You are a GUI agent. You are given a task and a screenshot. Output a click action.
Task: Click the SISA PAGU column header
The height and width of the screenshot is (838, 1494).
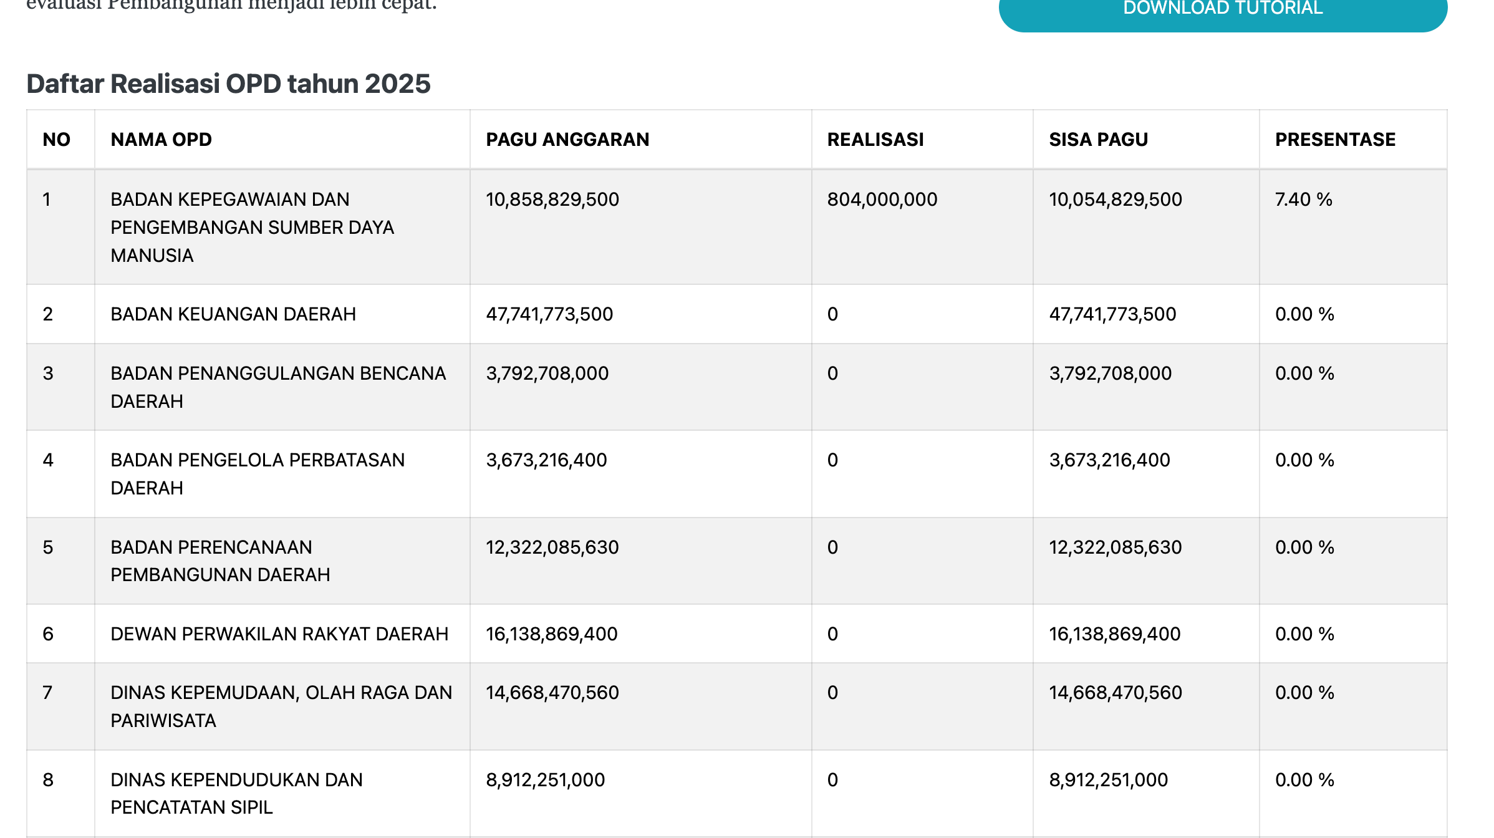click(1098, 139)
